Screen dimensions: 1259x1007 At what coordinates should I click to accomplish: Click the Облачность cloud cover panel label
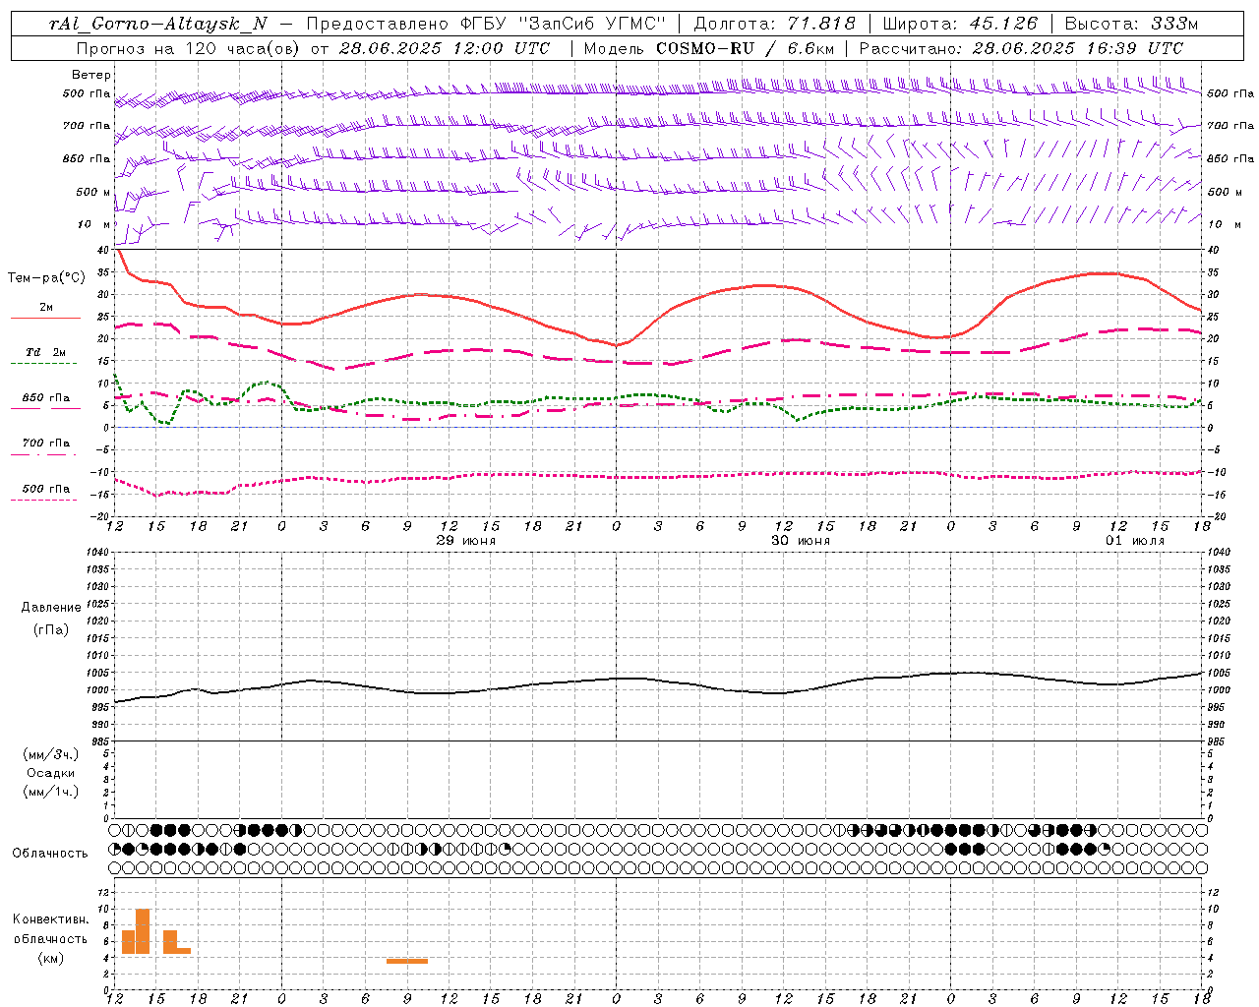coord(50,853)
